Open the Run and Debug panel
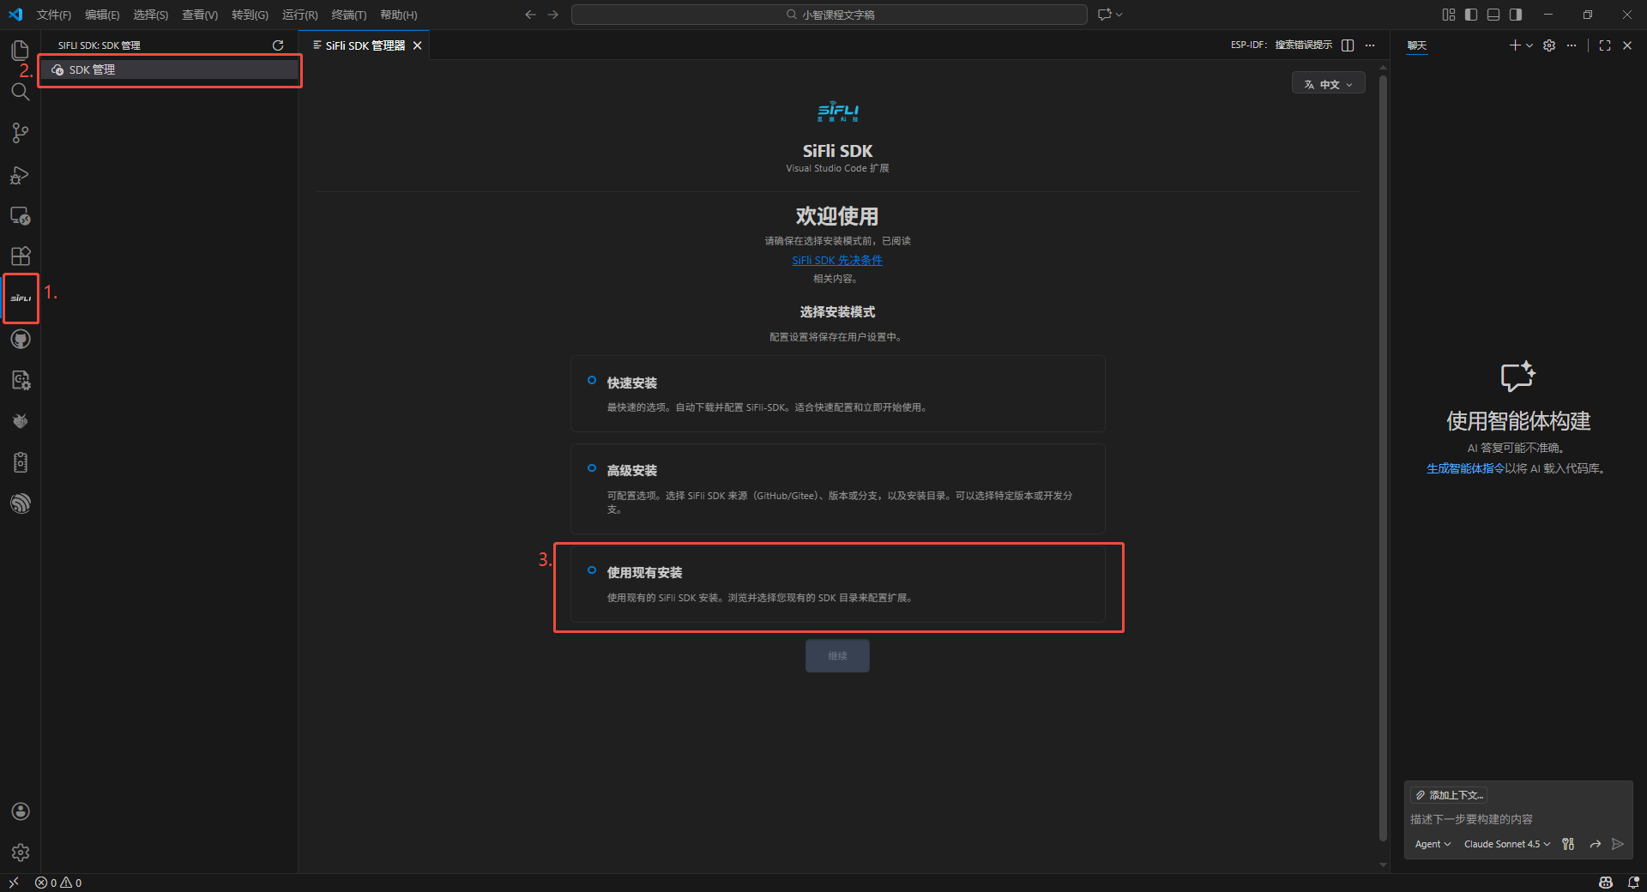1647x892 pixels. [x=21, y=175]
